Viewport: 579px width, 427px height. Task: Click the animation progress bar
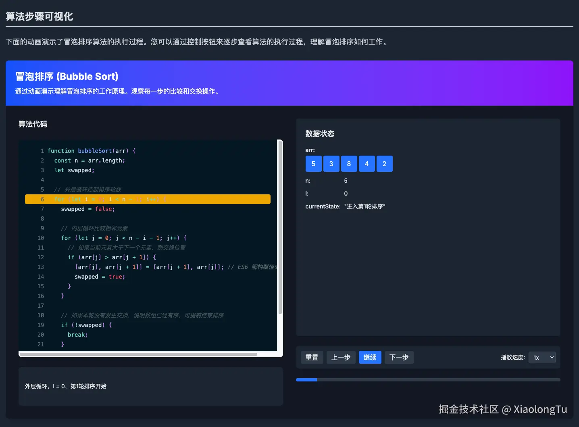[x=428, y=380]
